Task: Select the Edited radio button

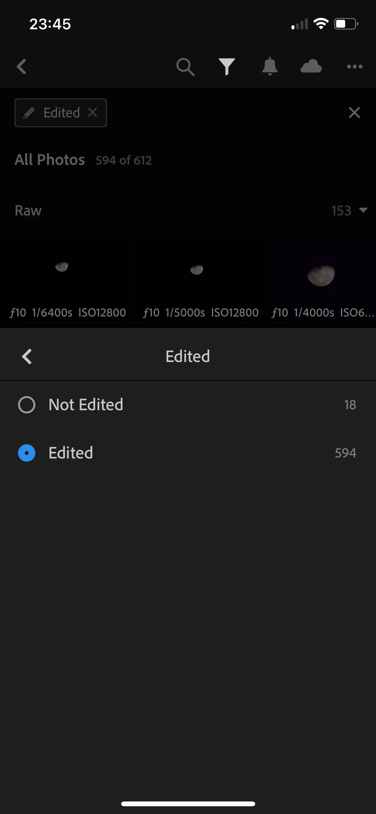Action: tap(27, 453)
